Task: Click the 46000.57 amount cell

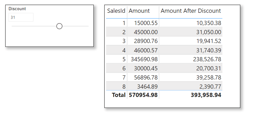Action: (146, 50)
